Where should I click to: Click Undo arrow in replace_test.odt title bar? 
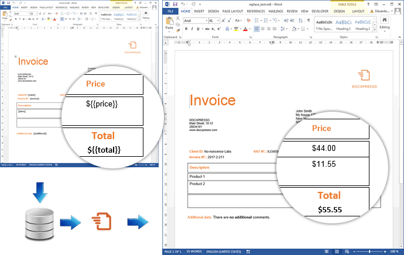pyautogui.click(x=183, y=4)
